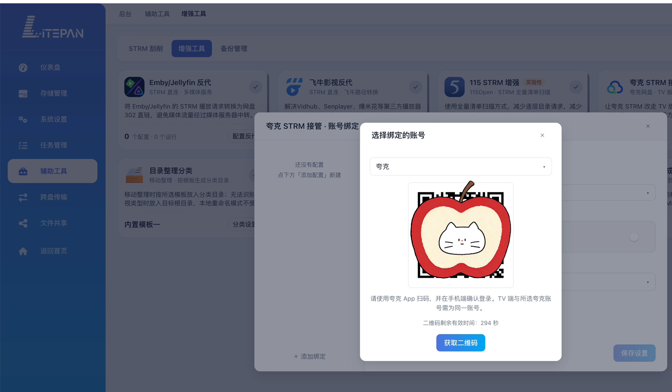This screenshot has height=392, width=672.
Task: Click the 获取二维码 button
Action: tap(461, 343)
